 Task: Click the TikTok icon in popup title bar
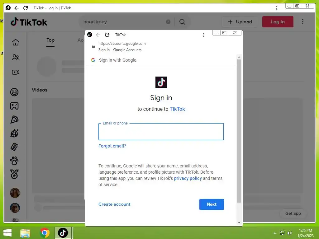pyautogui.click(x=90, y=35)
